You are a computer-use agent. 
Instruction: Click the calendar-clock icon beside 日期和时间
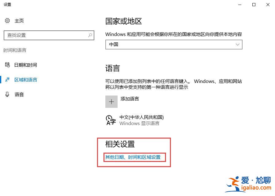coord(7,65)
